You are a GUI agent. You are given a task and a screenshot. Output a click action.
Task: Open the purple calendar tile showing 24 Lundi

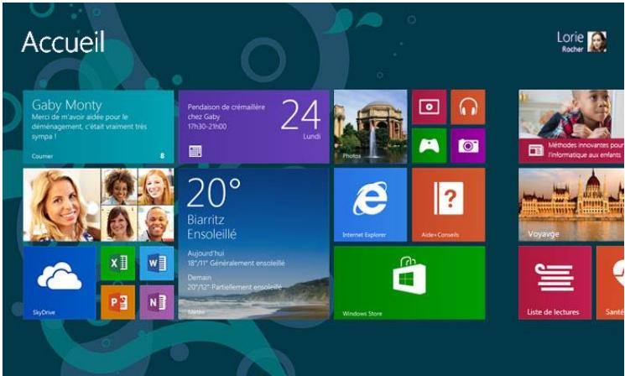point(254,127)
